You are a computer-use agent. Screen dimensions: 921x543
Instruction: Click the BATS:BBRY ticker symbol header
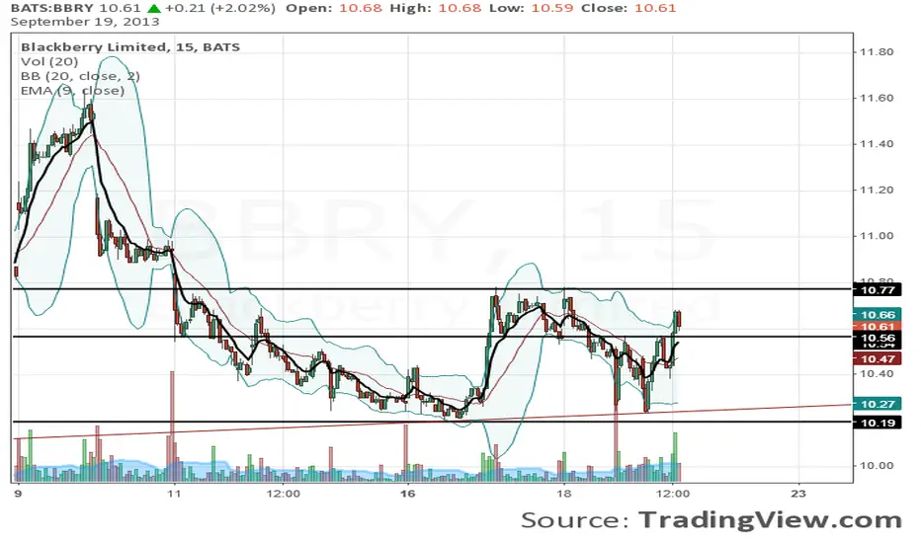coord(51,8)
